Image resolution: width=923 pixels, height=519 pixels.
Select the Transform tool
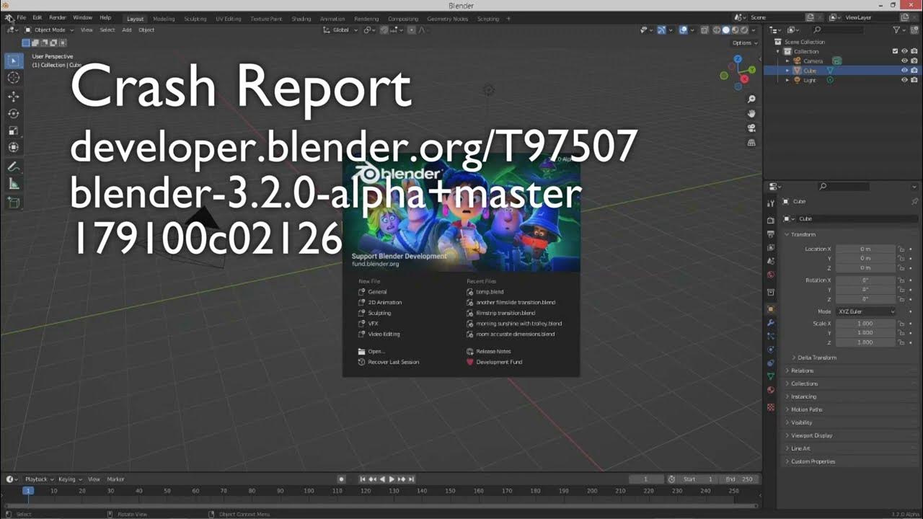[14, 148]
